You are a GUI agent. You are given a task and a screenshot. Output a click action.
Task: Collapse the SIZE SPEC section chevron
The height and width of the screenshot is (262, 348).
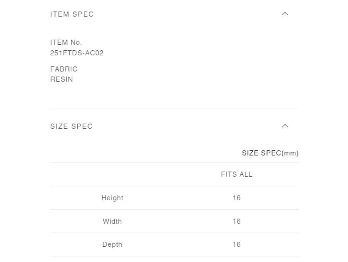coord(285,126)
